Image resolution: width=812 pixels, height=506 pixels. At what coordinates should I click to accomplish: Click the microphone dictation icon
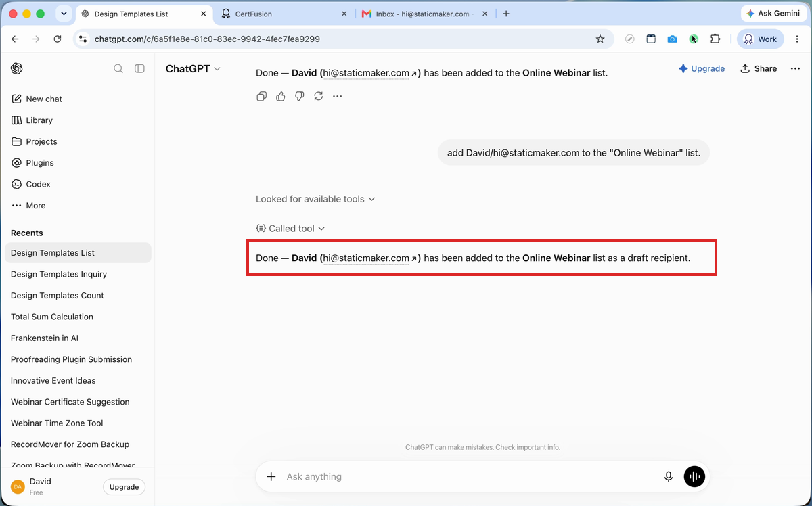pos(669,476)
